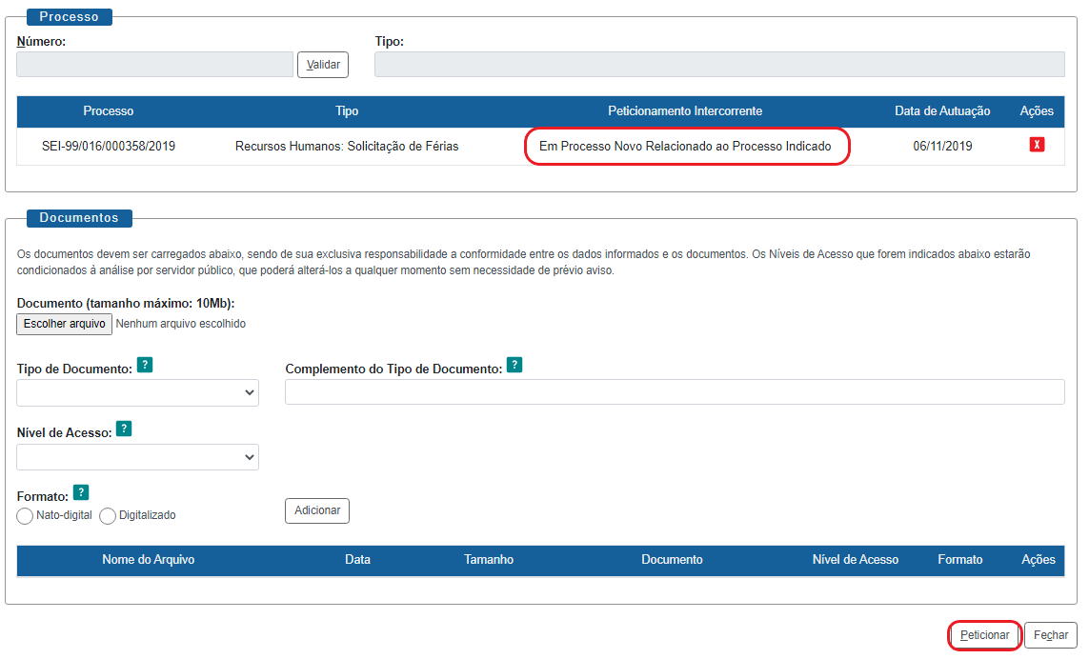Screen dimensions: 1089x659
Task: Click the Data de Autuação column header
Action: [941, 111]
